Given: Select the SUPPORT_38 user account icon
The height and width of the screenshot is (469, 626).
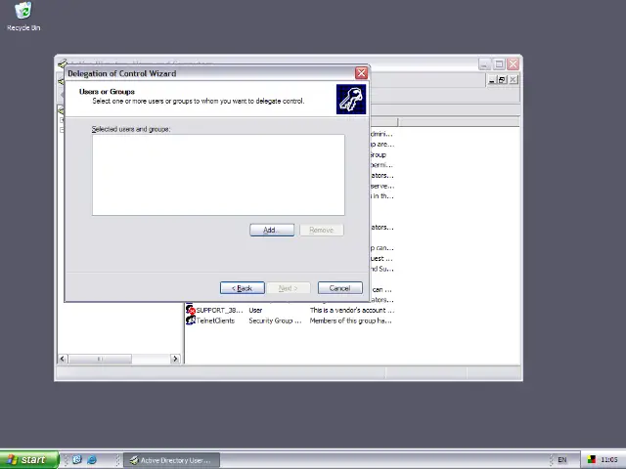Looking at the screenshot, I should (191, 310).
